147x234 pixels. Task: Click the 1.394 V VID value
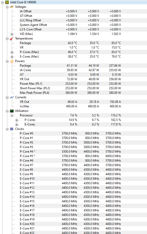pyautogui.click(x=72, y=34)
